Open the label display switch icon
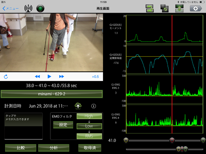 click(x=150, y=8)
